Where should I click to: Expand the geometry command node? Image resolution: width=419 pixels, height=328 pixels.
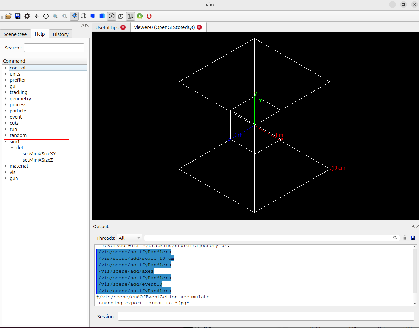[x=6, y=99]
